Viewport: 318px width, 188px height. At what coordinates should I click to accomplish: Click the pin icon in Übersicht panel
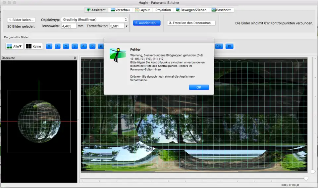[x=75, y=58]
